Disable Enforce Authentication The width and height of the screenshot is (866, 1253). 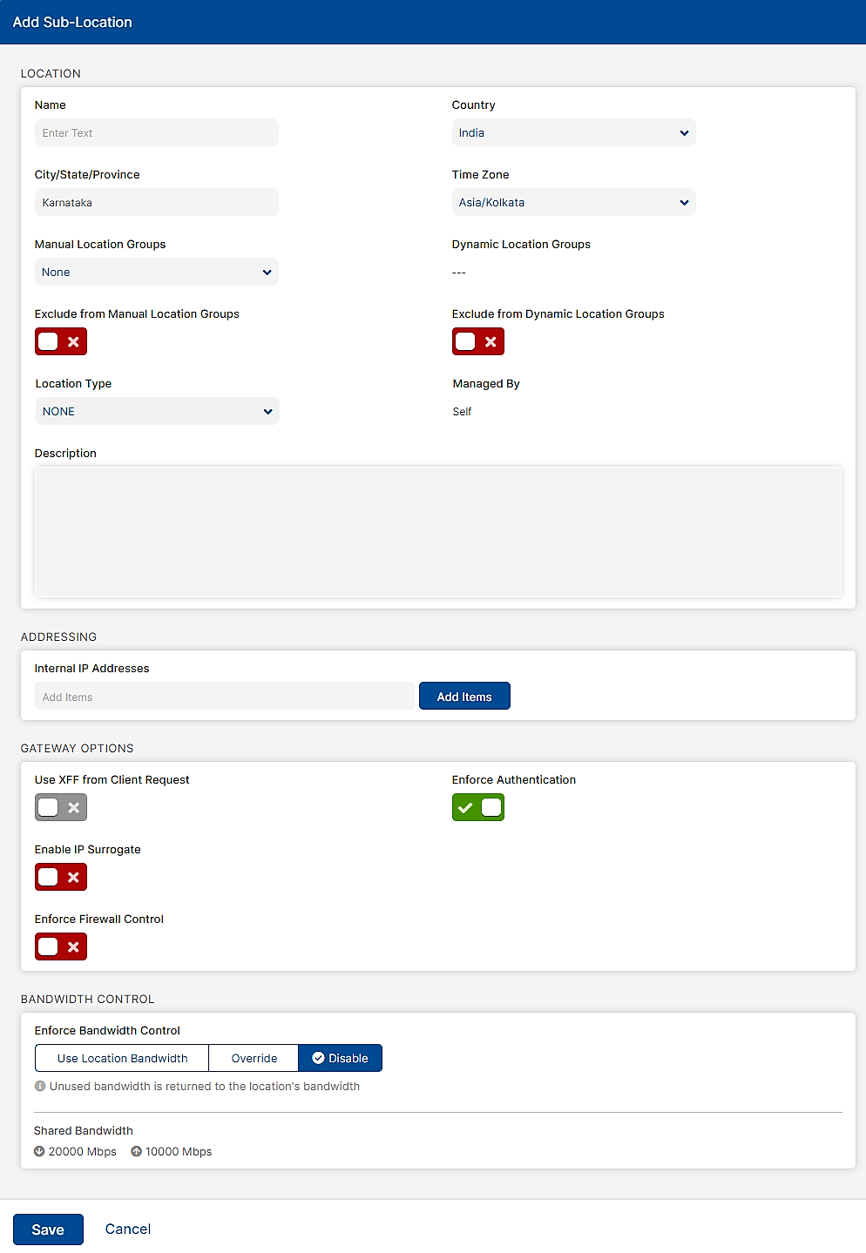tap(477, 807)
